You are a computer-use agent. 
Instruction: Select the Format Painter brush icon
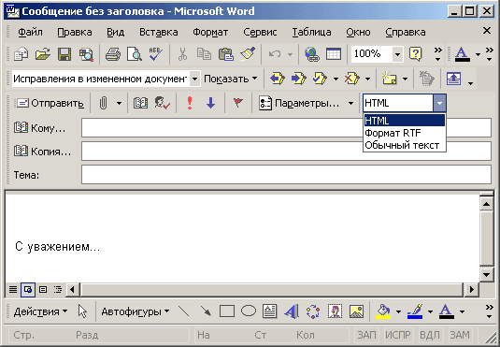click(x=248, y=54)
